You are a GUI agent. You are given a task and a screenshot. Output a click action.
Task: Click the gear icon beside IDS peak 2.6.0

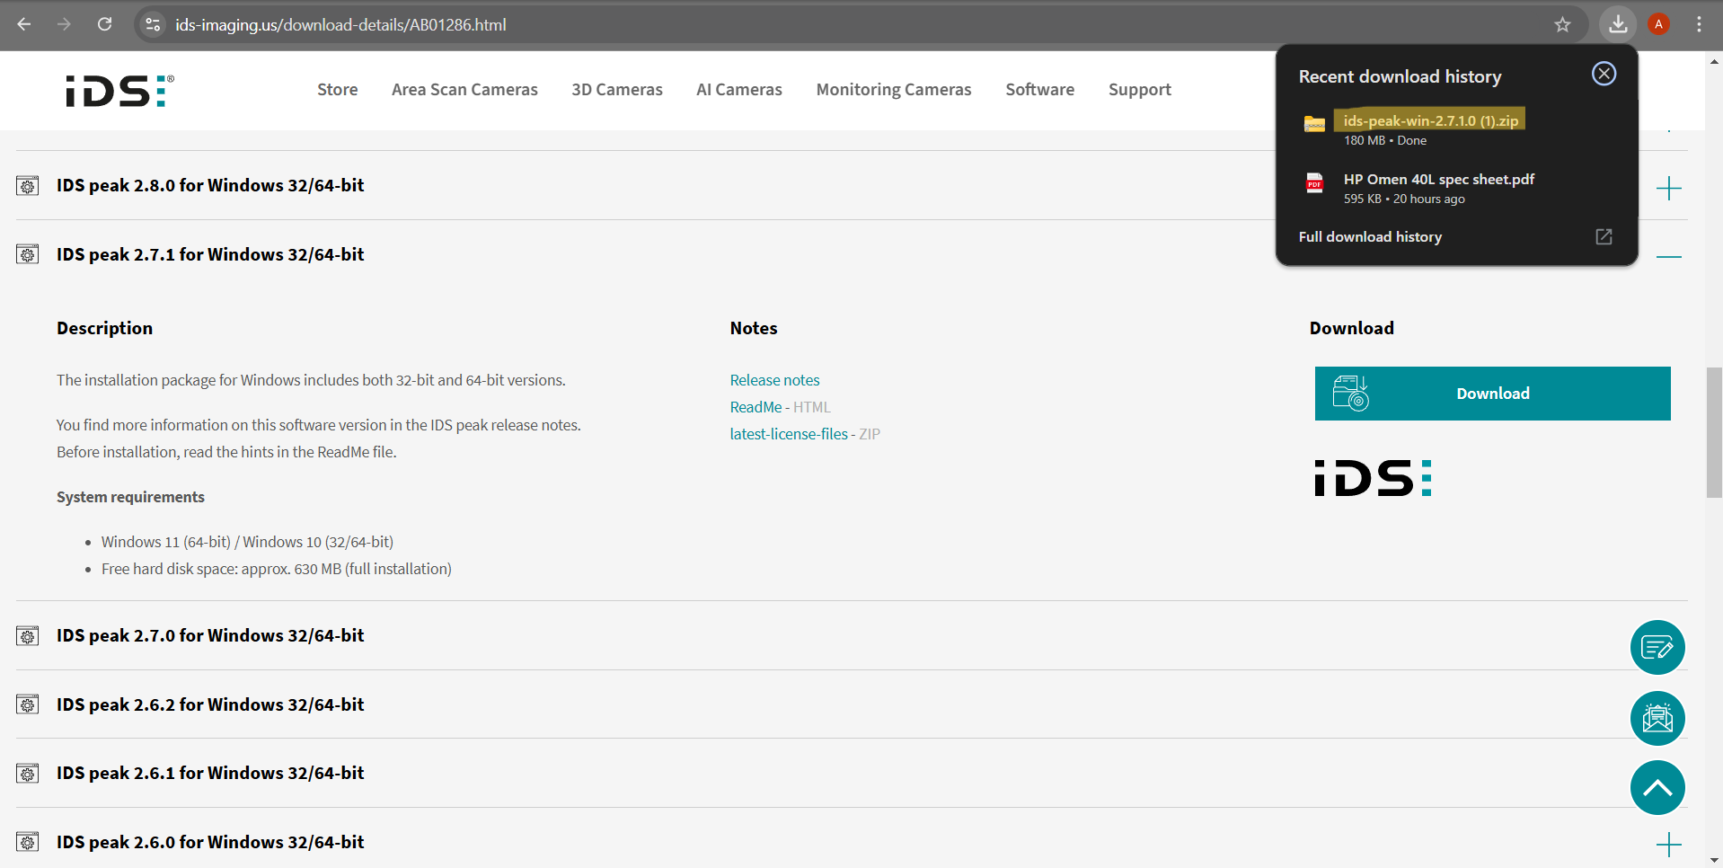click(x=28, y=842)
